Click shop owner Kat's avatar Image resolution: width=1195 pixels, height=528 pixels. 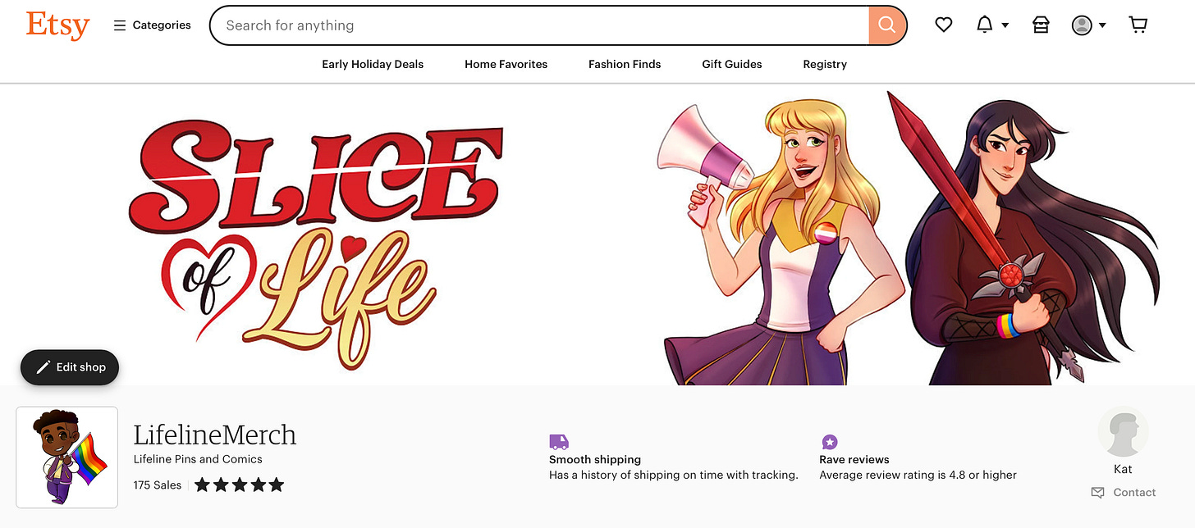(1123, 431)
